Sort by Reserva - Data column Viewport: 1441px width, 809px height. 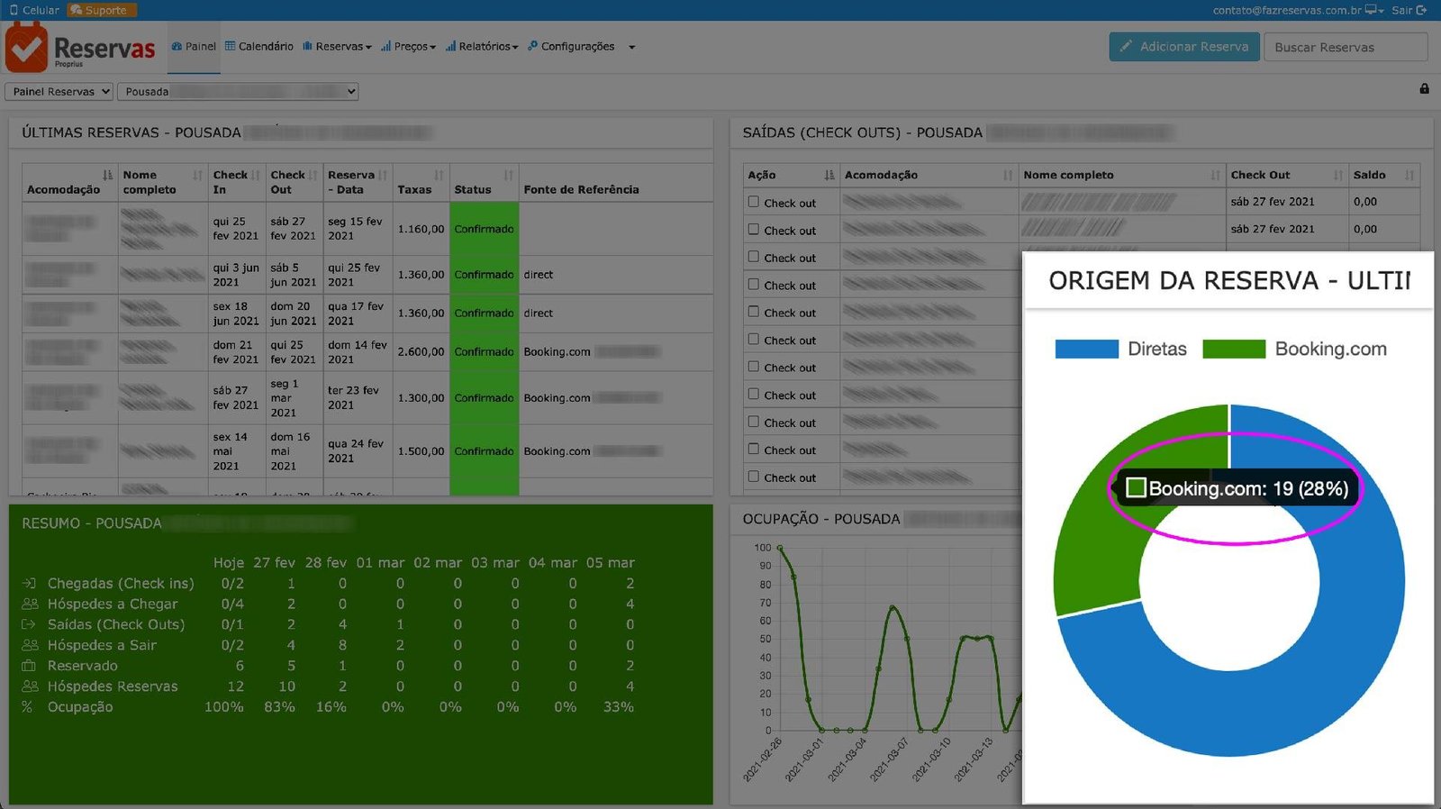point(383,175)
